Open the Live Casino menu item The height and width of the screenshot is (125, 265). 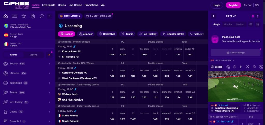click(x=75, y=5)
